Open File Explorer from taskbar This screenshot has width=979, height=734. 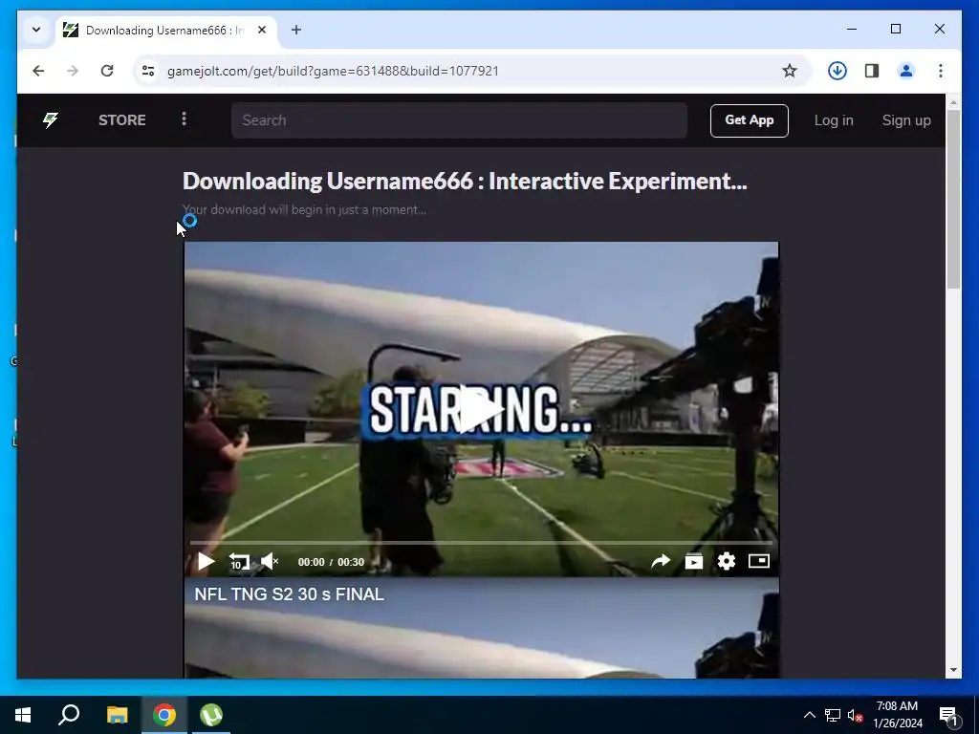(x=117, y=715)
